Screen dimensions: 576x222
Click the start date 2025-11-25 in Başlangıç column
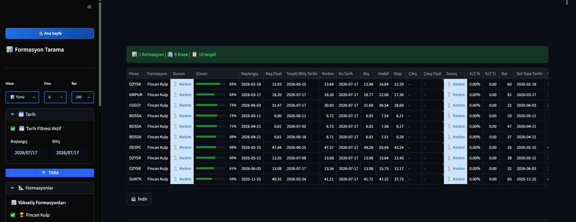click(x=251, y=179)
